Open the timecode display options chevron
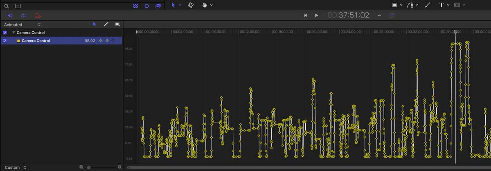The width and height of the screenshot is (491, 171). click(379, 15)
